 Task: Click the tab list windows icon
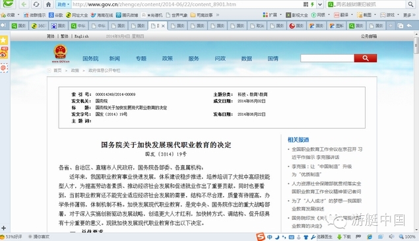pyautogui.click(x=401, y=26)
